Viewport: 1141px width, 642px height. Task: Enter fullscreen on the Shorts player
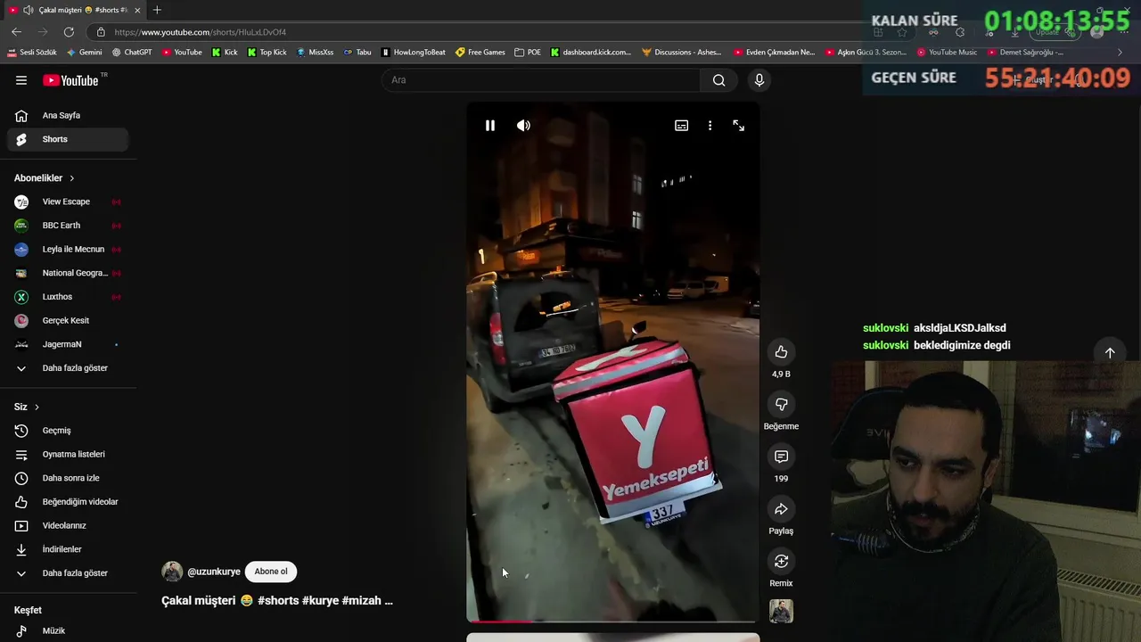tap(738, 126)
